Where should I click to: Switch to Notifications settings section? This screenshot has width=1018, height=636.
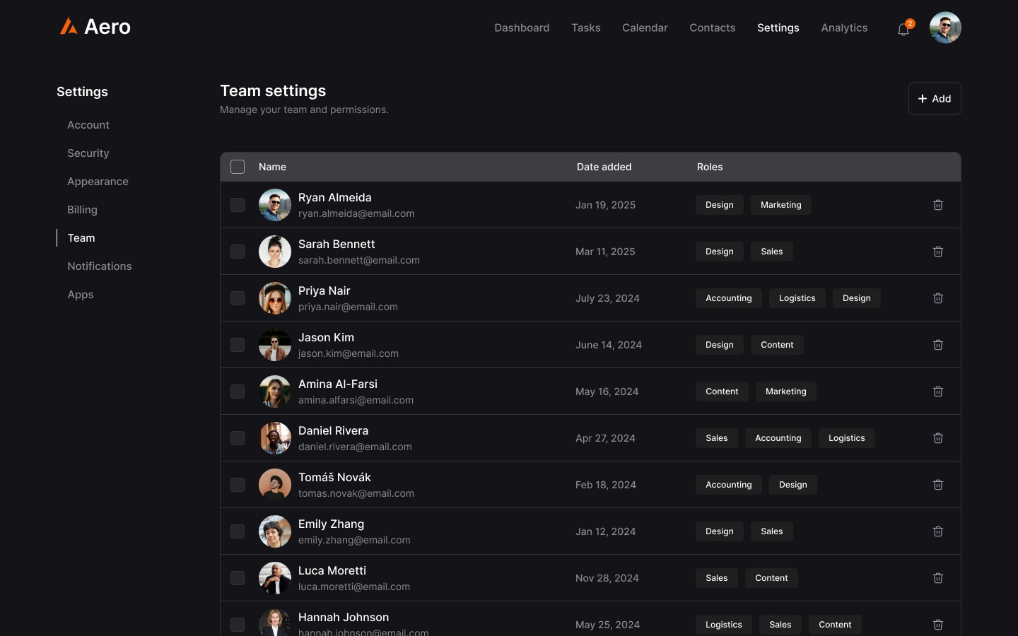click(x=100, y=266)
